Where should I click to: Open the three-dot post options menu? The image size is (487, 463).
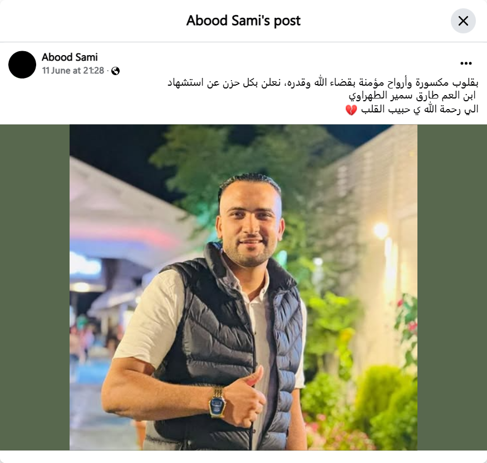(x=466, y=63)
